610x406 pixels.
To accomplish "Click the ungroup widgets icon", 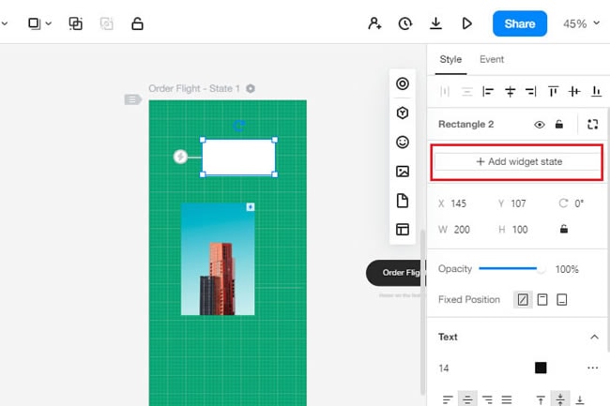I will click(x=106, y=23).
